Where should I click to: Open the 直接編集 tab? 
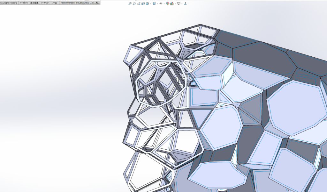click(x=34, y=2)
